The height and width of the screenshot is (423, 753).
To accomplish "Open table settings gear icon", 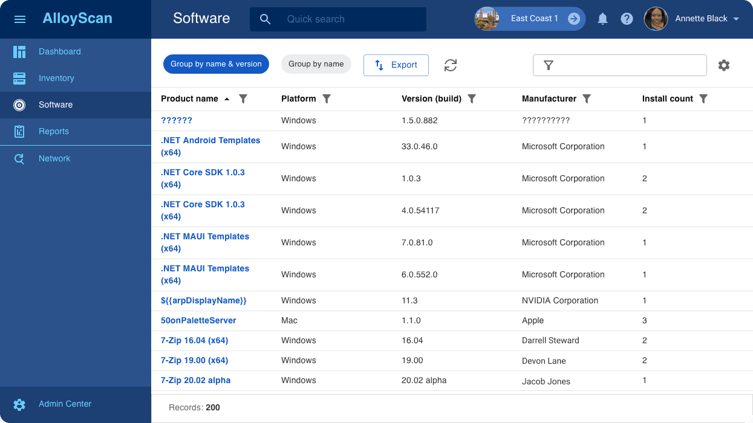I will [724, 65].
